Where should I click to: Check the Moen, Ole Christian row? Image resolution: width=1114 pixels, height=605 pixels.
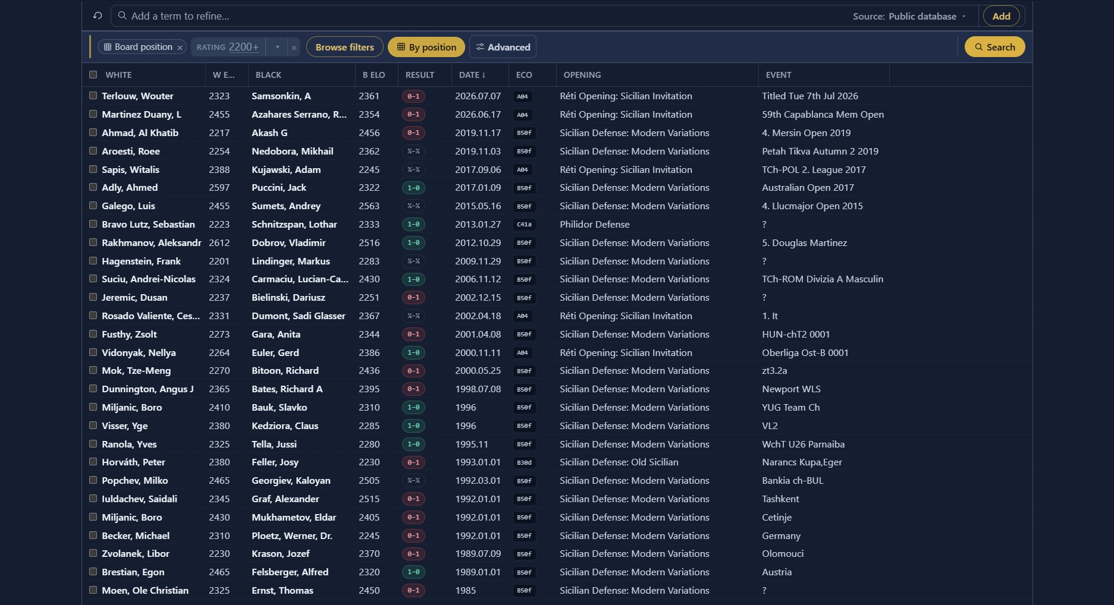coord(93,590)
